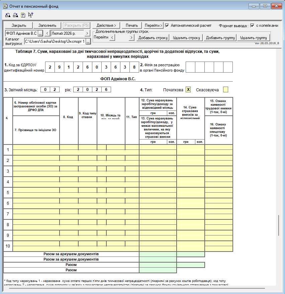285x294 pixels.
Task: Click the Печать button
Action: (132, 25)
